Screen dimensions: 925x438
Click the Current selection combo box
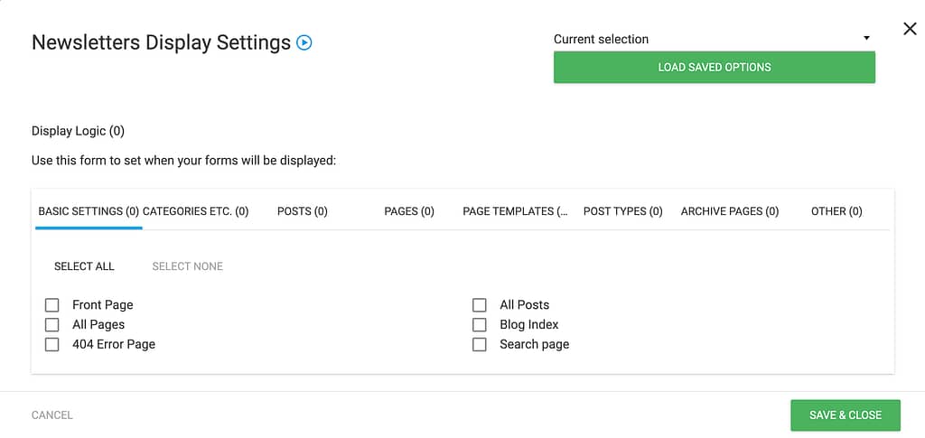tap(714, 39)
